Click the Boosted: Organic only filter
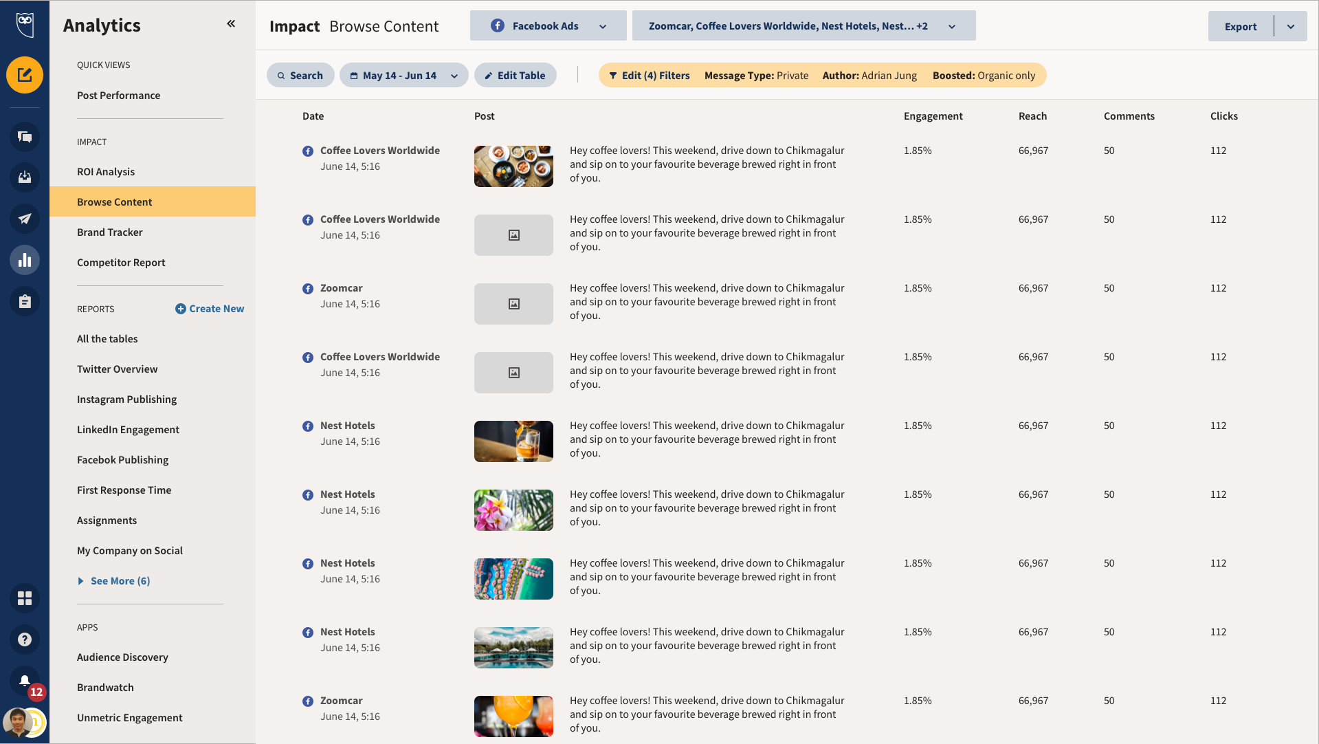The image size is (1319, 744). click(x=984, y=76)
